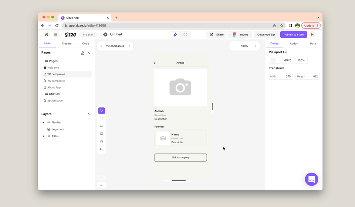This screenshot has width=355, height=207.
Task: Click the browser Update button
Action: point(311,25)
